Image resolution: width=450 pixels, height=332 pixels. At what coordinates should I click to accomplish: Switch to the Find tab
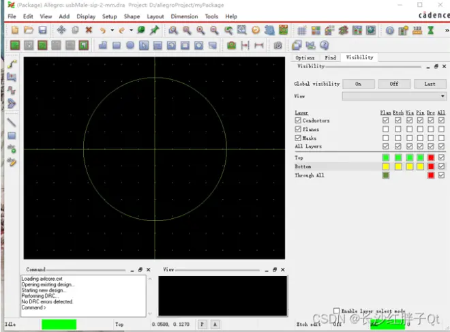[330, 58]
